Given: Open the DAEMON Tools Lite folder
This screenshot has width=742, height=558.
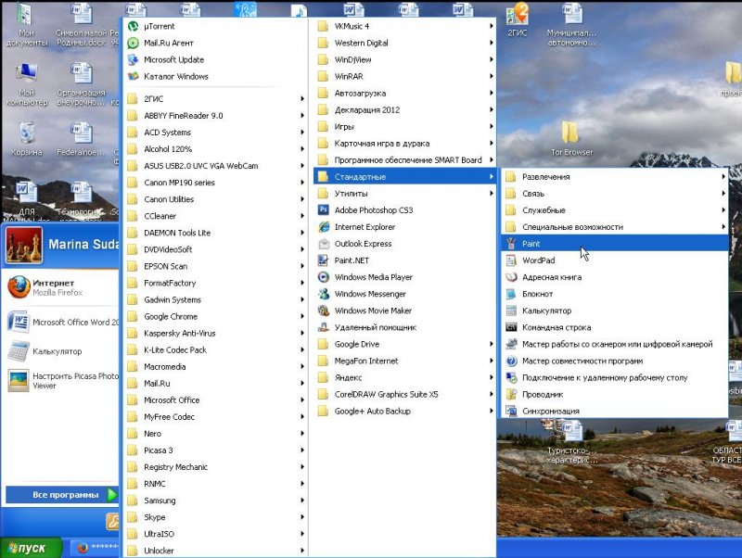Looking at the screenshot, I should coord(215,233).
